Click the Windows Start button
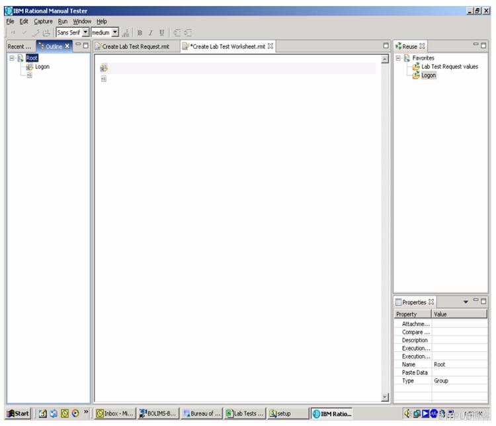Screen dimensions: 496x426 [18, 413]
